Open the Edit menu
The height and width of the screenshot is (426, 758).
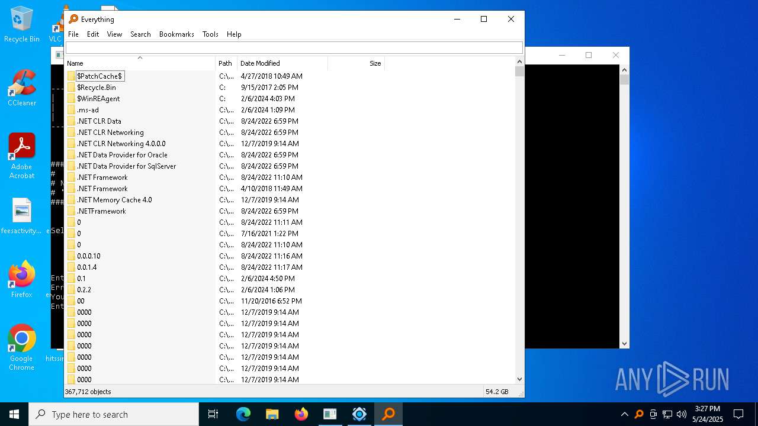(93, 34)
